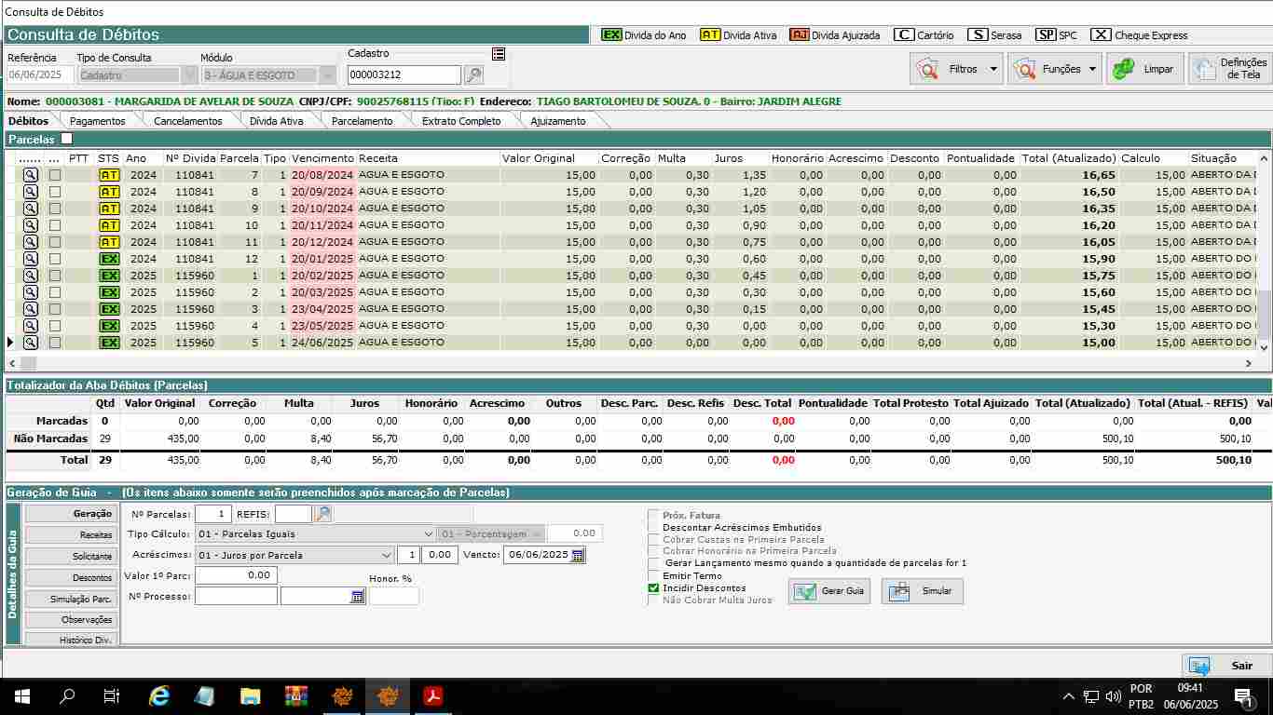Open details magnifier for parcela 7 row
1273x715 pixels.
click(30, 175)
